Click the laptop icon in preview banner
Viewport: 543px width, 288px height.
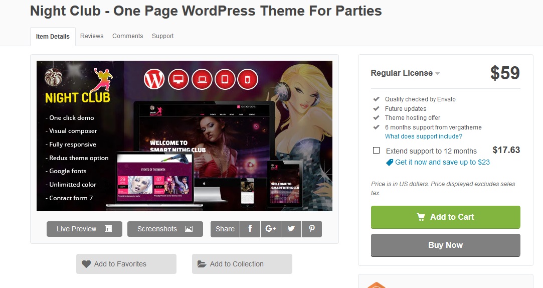tap(202, 79)
